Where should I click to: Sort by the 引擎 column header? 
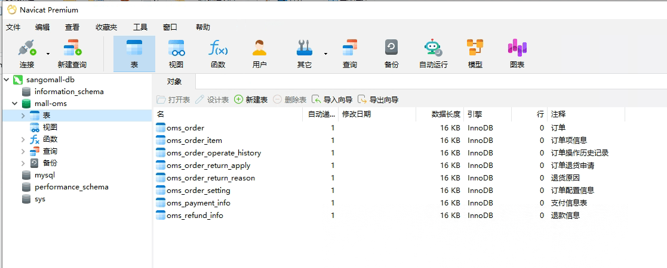487,114
